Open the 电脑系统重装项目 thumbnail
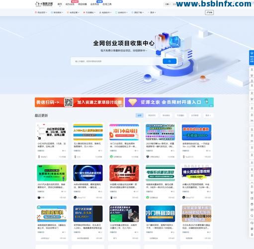 160,173
